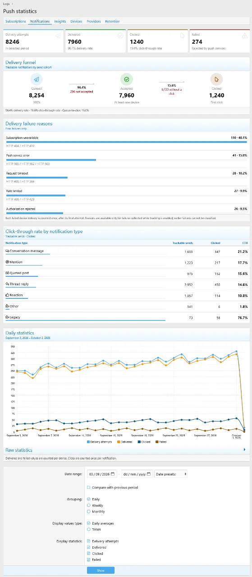The height and width of the screenshot is (577, 252).
Task: Click the Failed card warning icon
Action: pos(244,36)
